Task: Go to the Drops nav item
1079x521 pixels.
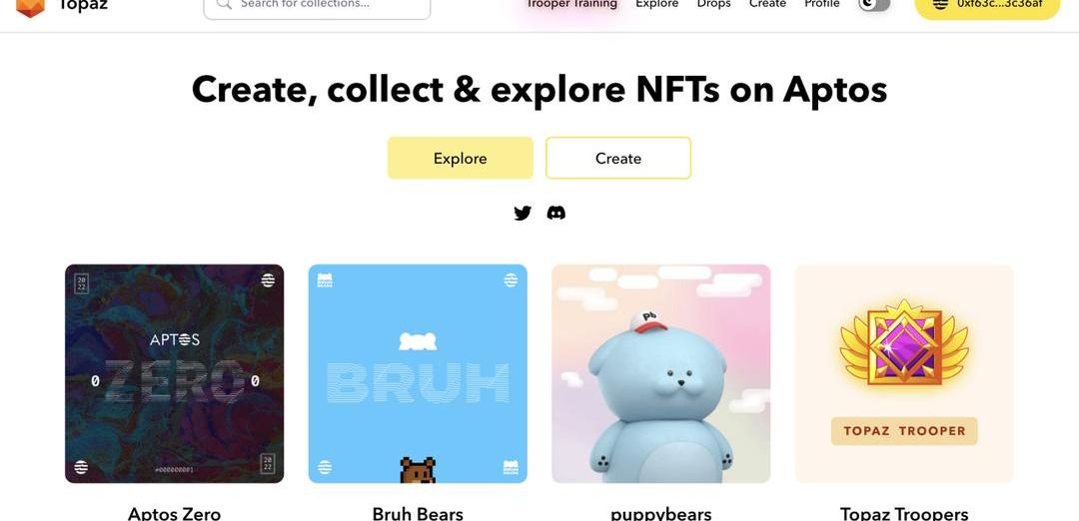Action: tap(713, 4)
